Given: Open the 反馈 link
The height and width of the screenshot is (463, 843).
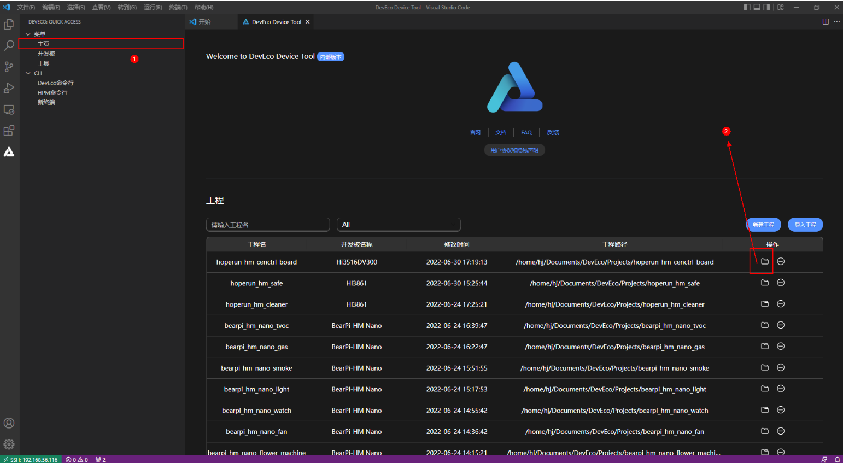Looking at the screenshot, I should pyautogui.click(x=553, y=132).
